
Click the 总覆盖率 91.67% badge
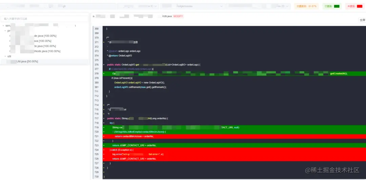tap(306, 6)
